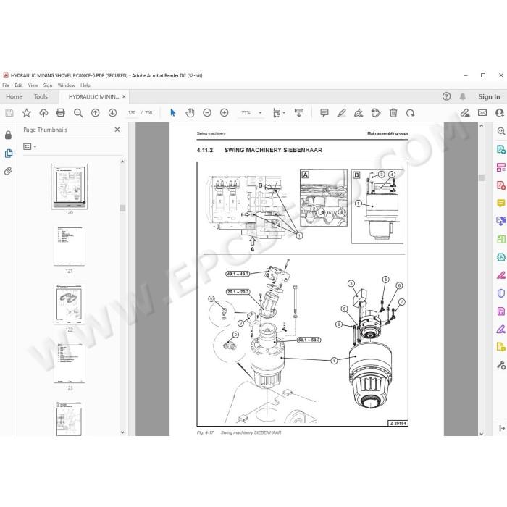Rotate the view with rotate icon
507x507 pixels.
tap(411, 113)
